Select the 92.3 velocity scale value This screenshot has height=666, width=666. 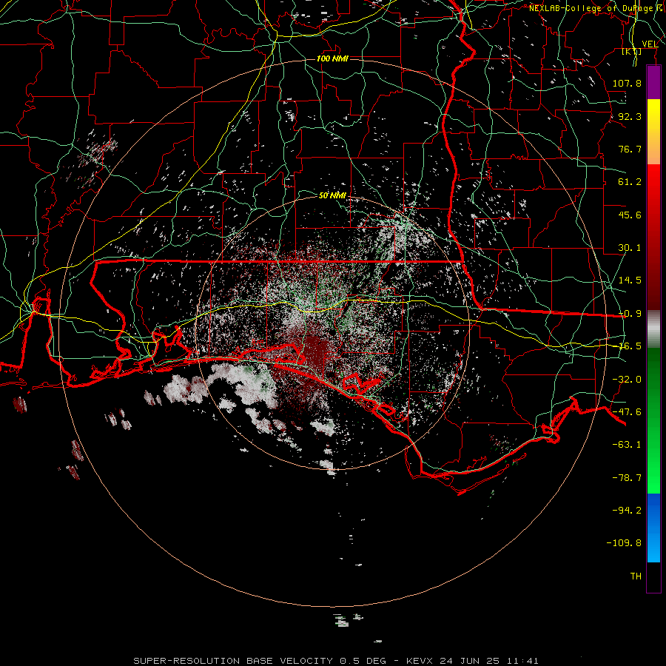point(630,116)
